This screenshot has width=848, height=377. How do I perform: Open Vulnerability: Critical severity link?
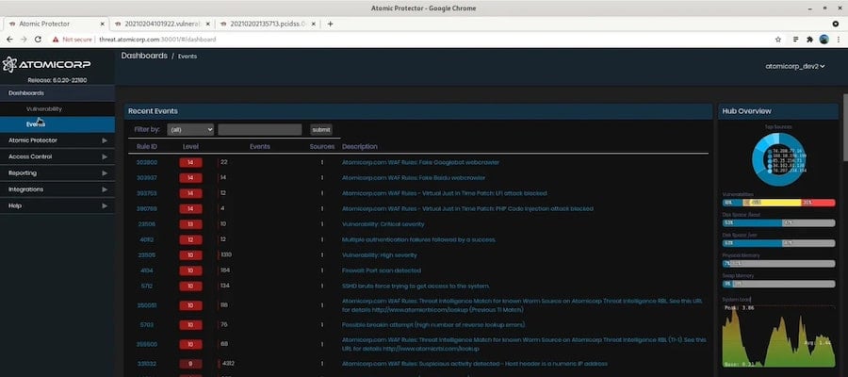(x=383, y=224)
